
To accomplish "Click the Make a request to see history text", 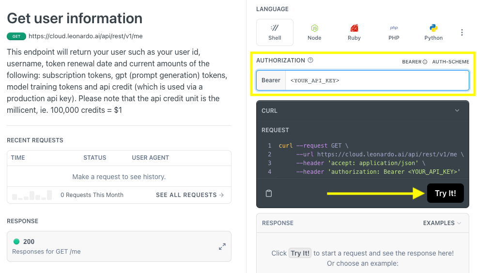I will 119,177.
